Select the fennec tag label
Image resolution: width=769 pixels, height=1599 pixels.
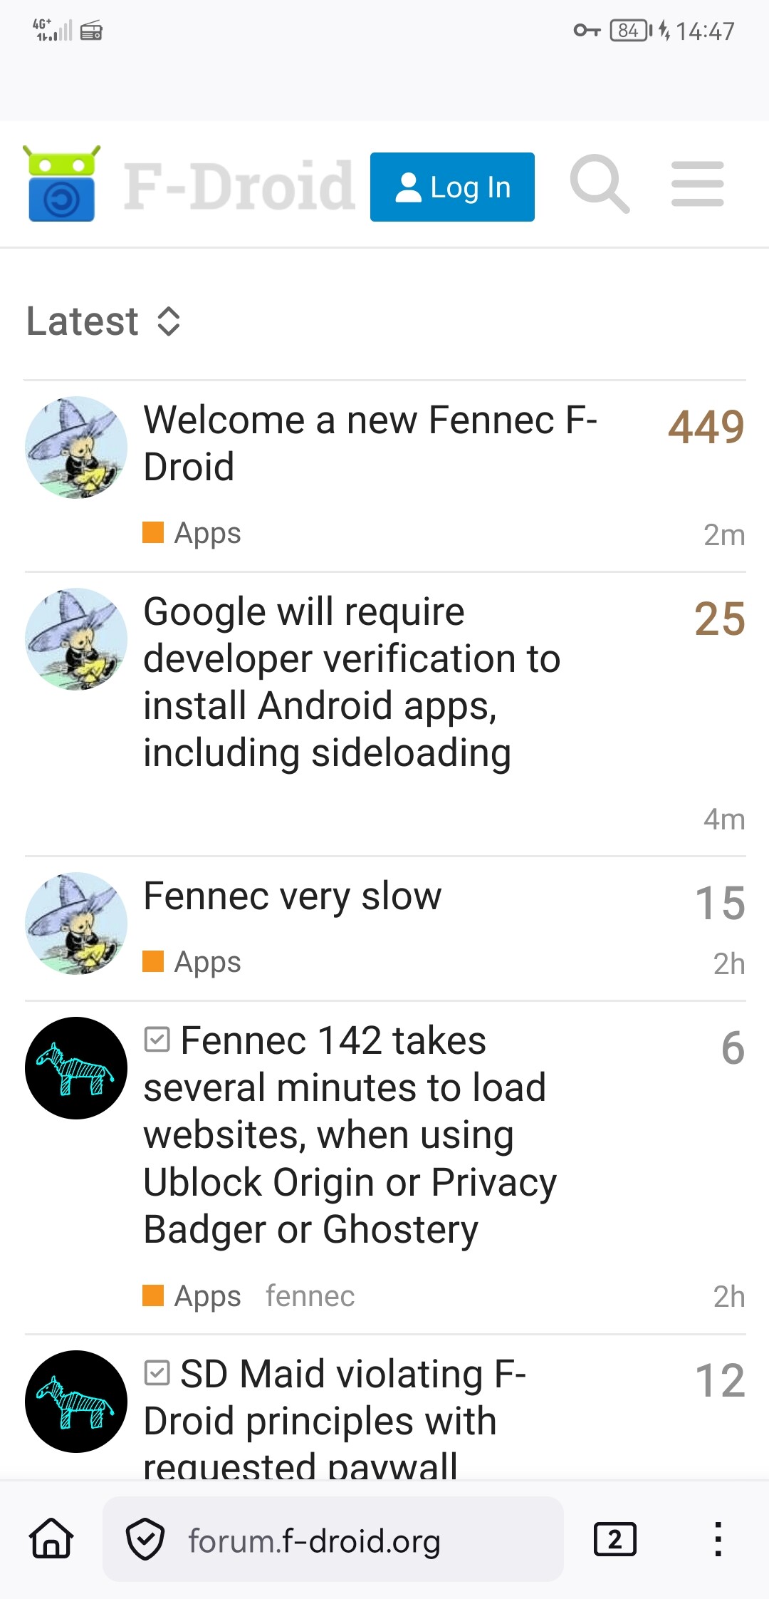(310, 1296)
